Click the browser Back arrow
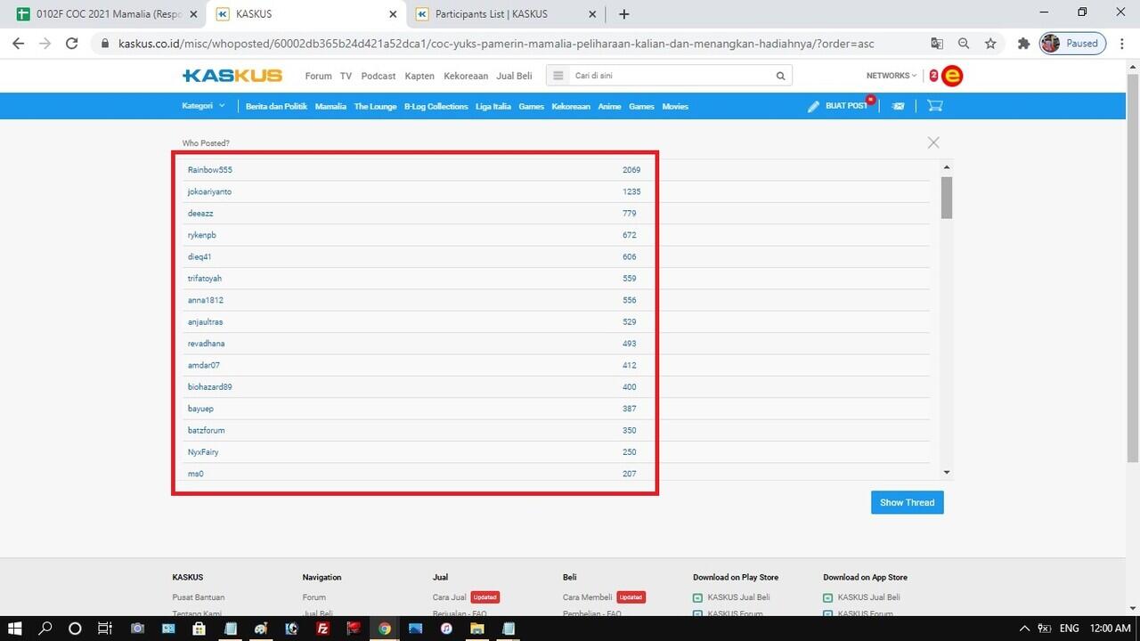This screenshot has height=641, width=1140. (18, 43)
